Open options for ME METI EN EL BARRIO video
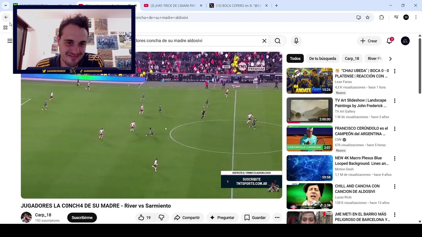 click(x=395, y=215)
